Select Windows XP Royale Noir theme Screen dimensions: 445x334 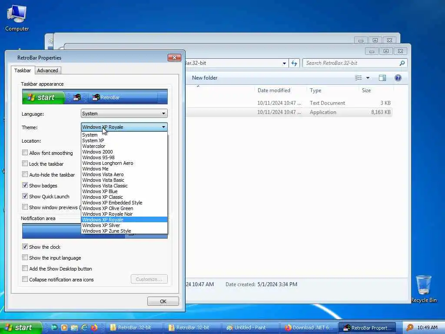click(x=124, y=214)
